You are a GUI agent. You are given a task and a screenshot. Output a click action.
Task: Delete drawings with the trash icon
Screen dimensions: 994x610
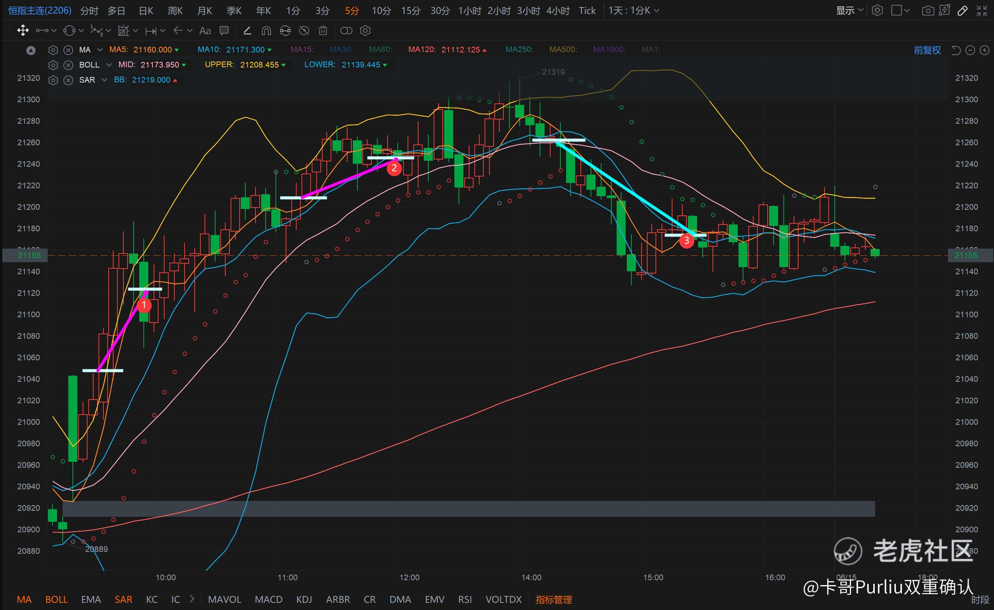323,31
